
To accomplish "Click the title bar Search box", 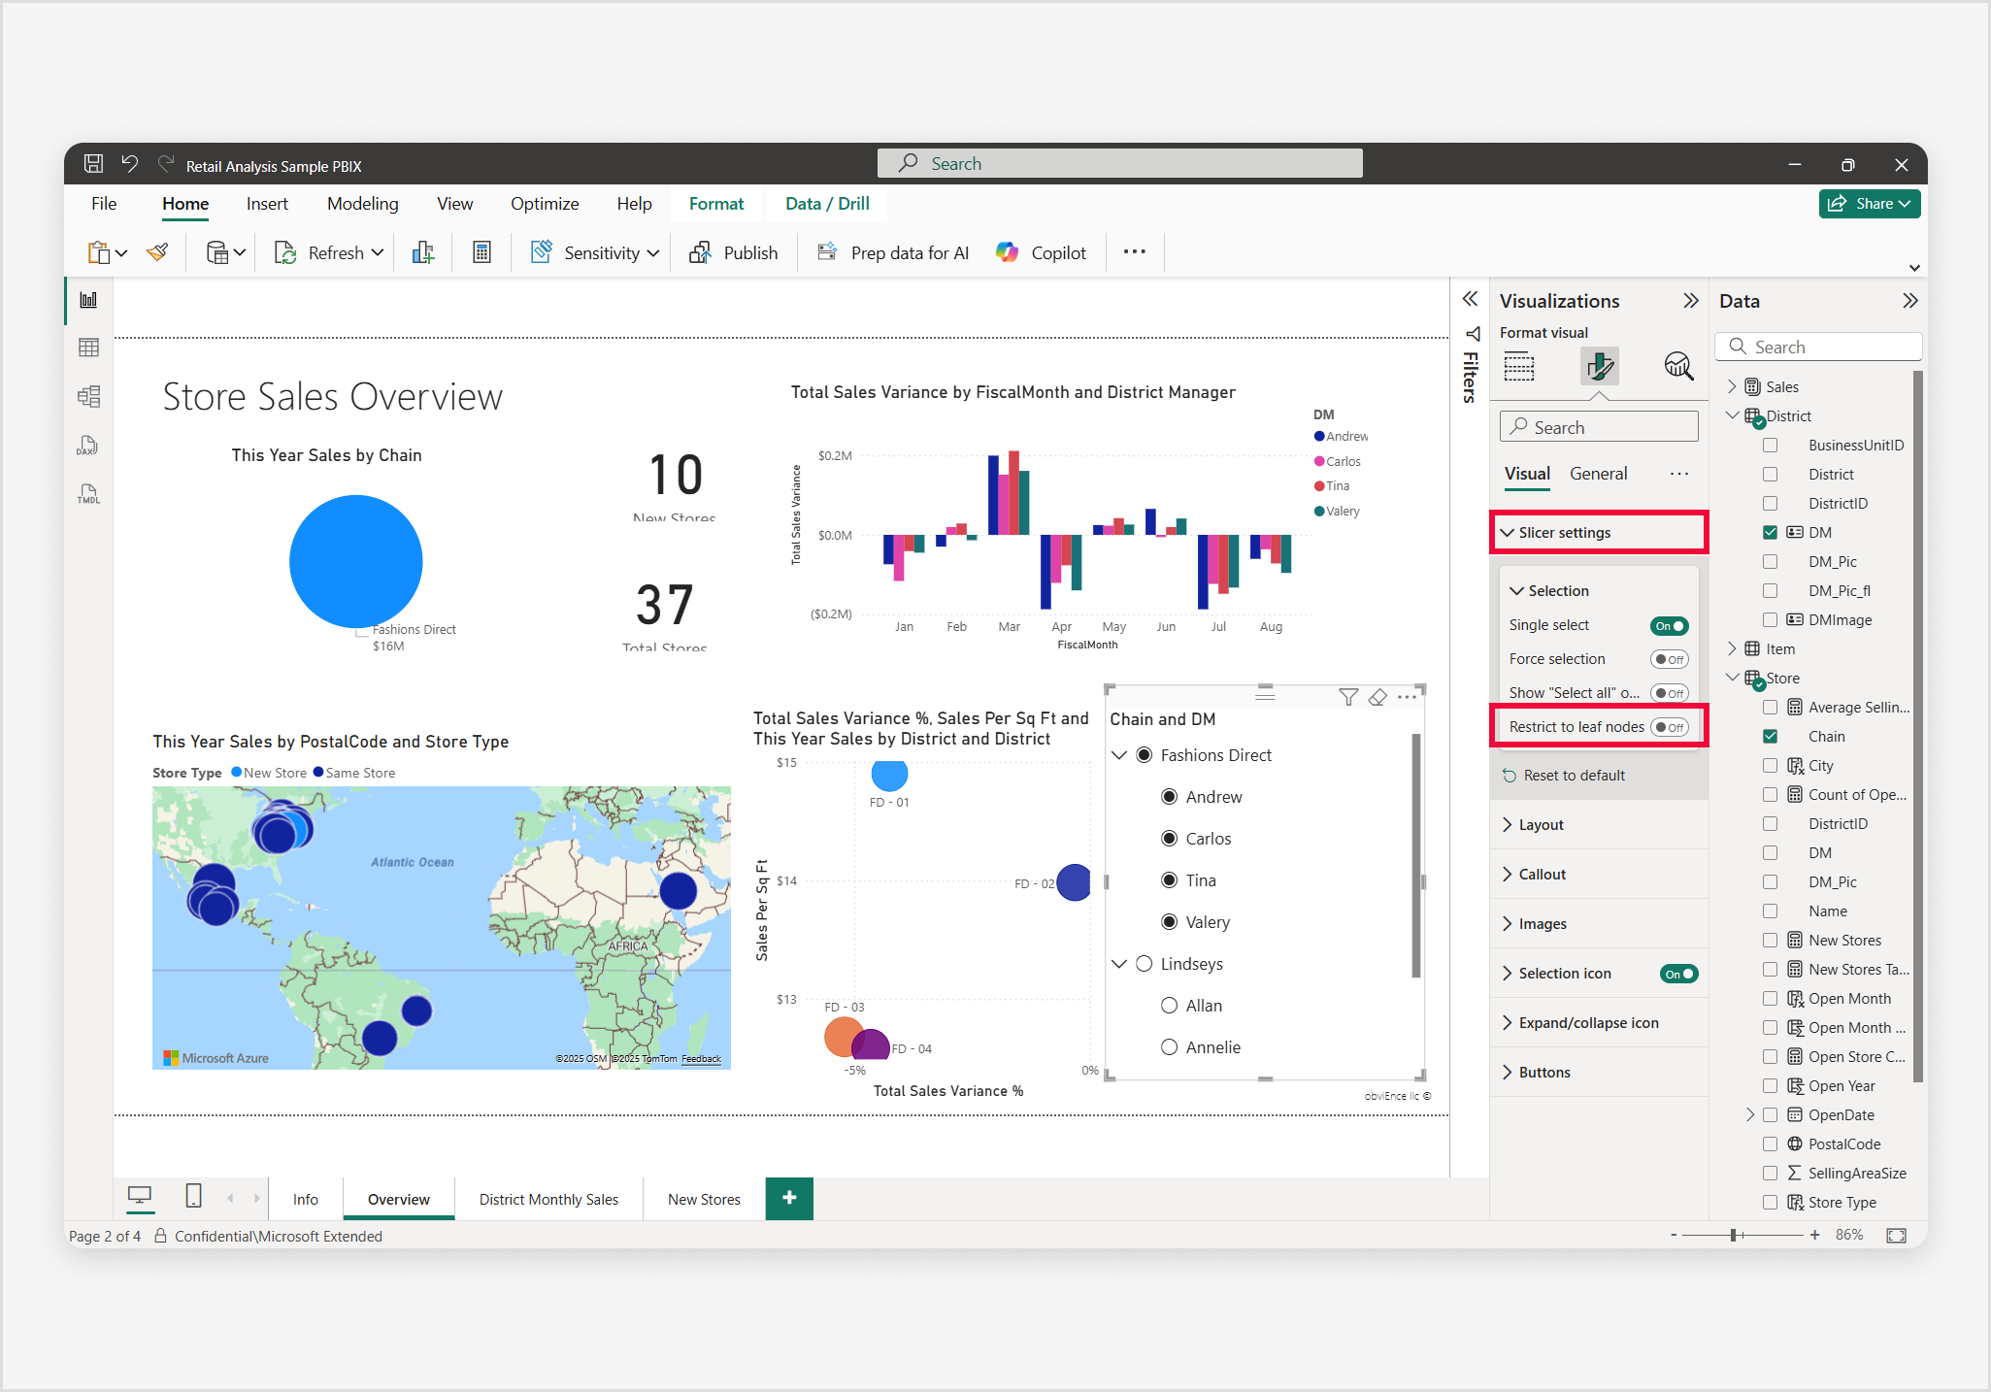I will [x=1120, y=163].
